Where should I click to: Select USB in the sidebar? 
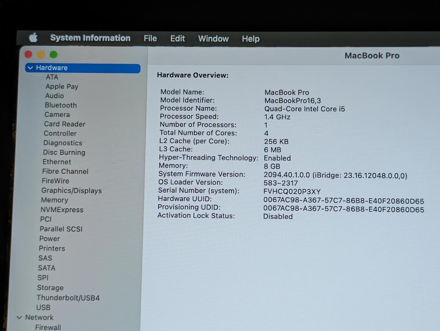tap(43, 307)
